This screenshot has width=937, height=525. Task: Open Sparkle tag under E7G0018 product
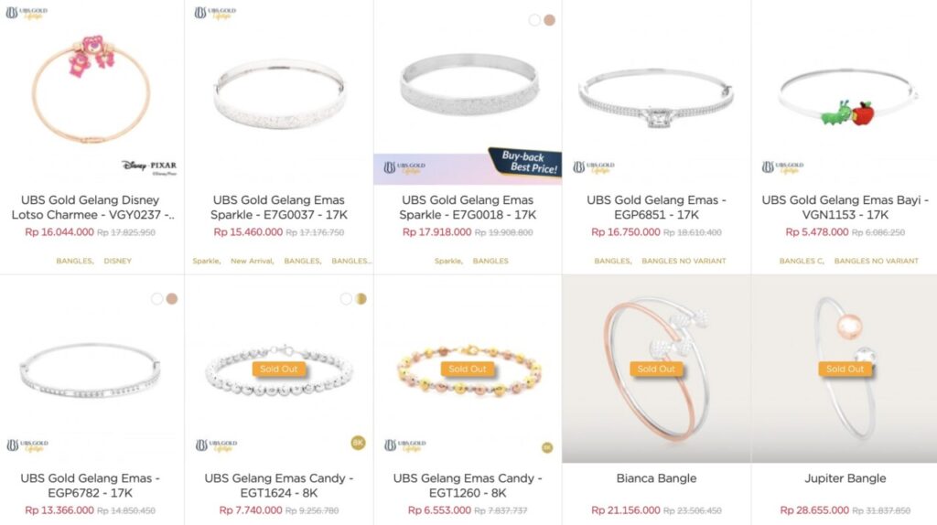pyautogui.click(x=448, y=261)
